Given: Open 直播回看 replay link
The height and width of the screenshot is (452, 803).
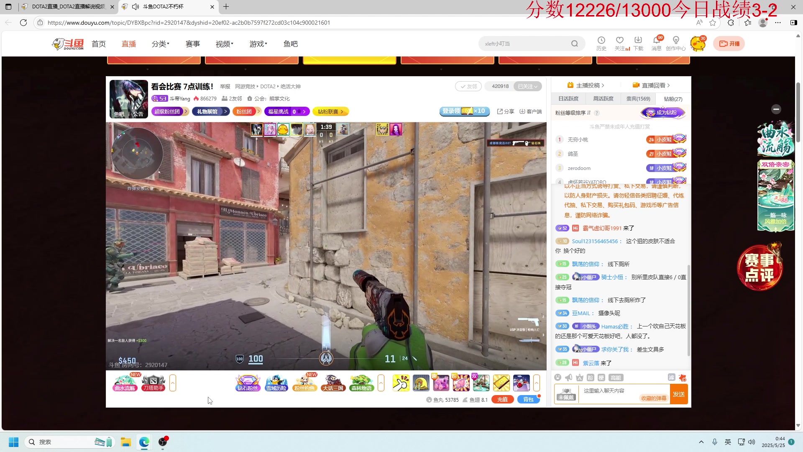Looking at the screenshot, I should click(x=651, y=85).
